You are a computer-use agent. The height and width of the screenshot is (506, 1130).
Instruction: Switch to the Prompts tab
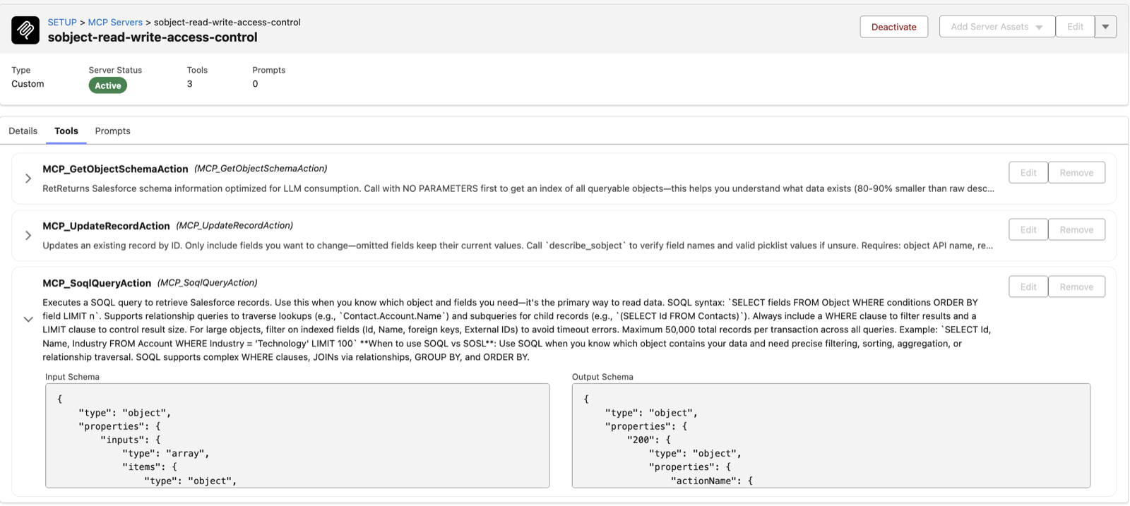click(113, 131)
